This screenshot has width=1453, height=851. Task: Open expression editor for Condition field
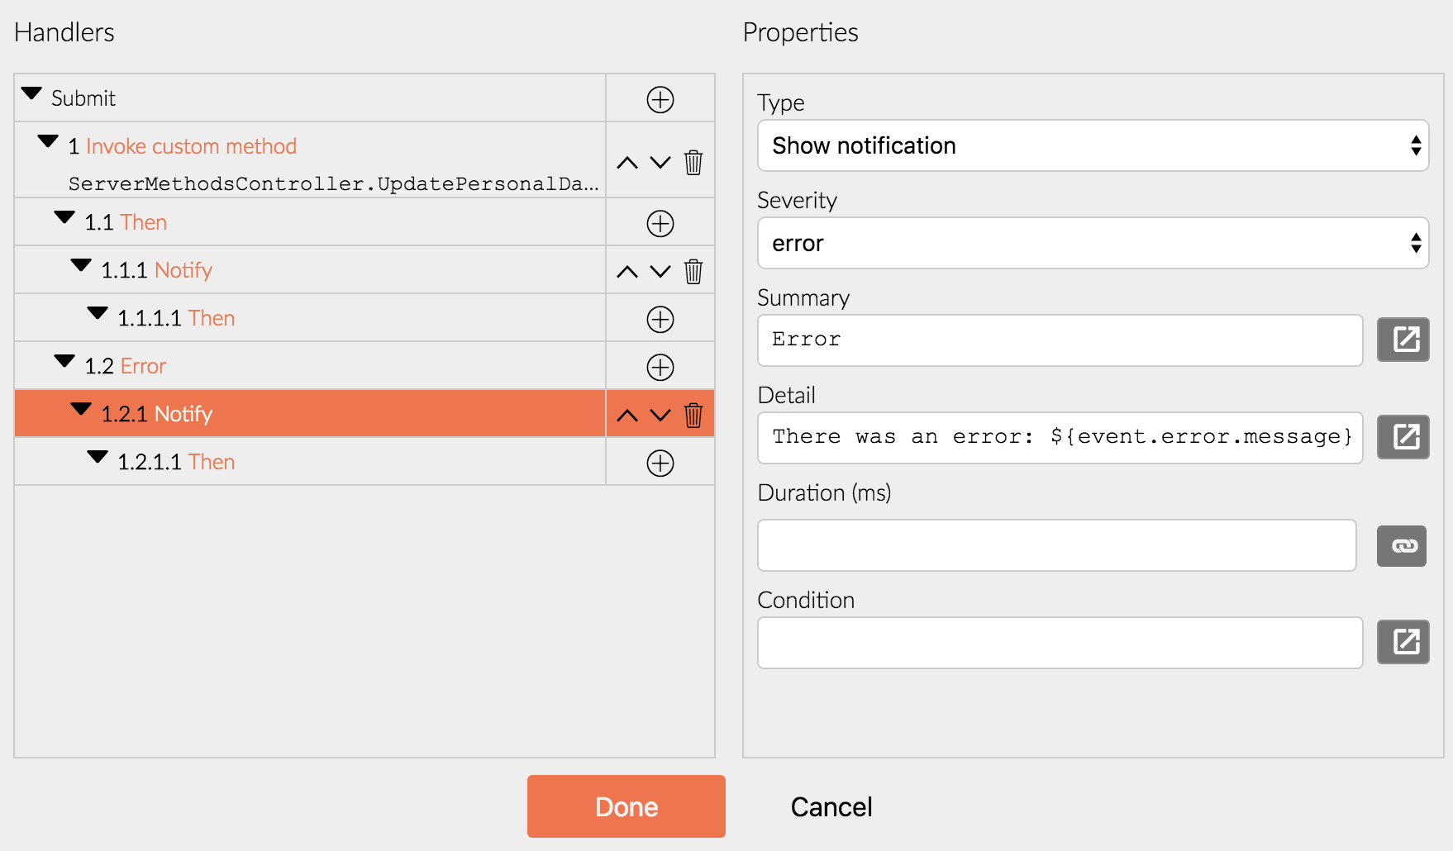[1403, 642]
